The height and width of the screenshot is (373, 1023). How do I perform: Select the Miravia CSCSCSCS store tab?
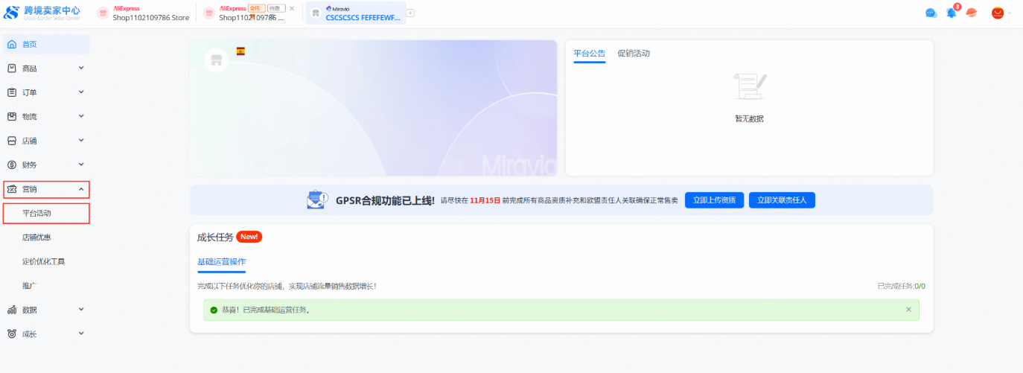[356, 13]
